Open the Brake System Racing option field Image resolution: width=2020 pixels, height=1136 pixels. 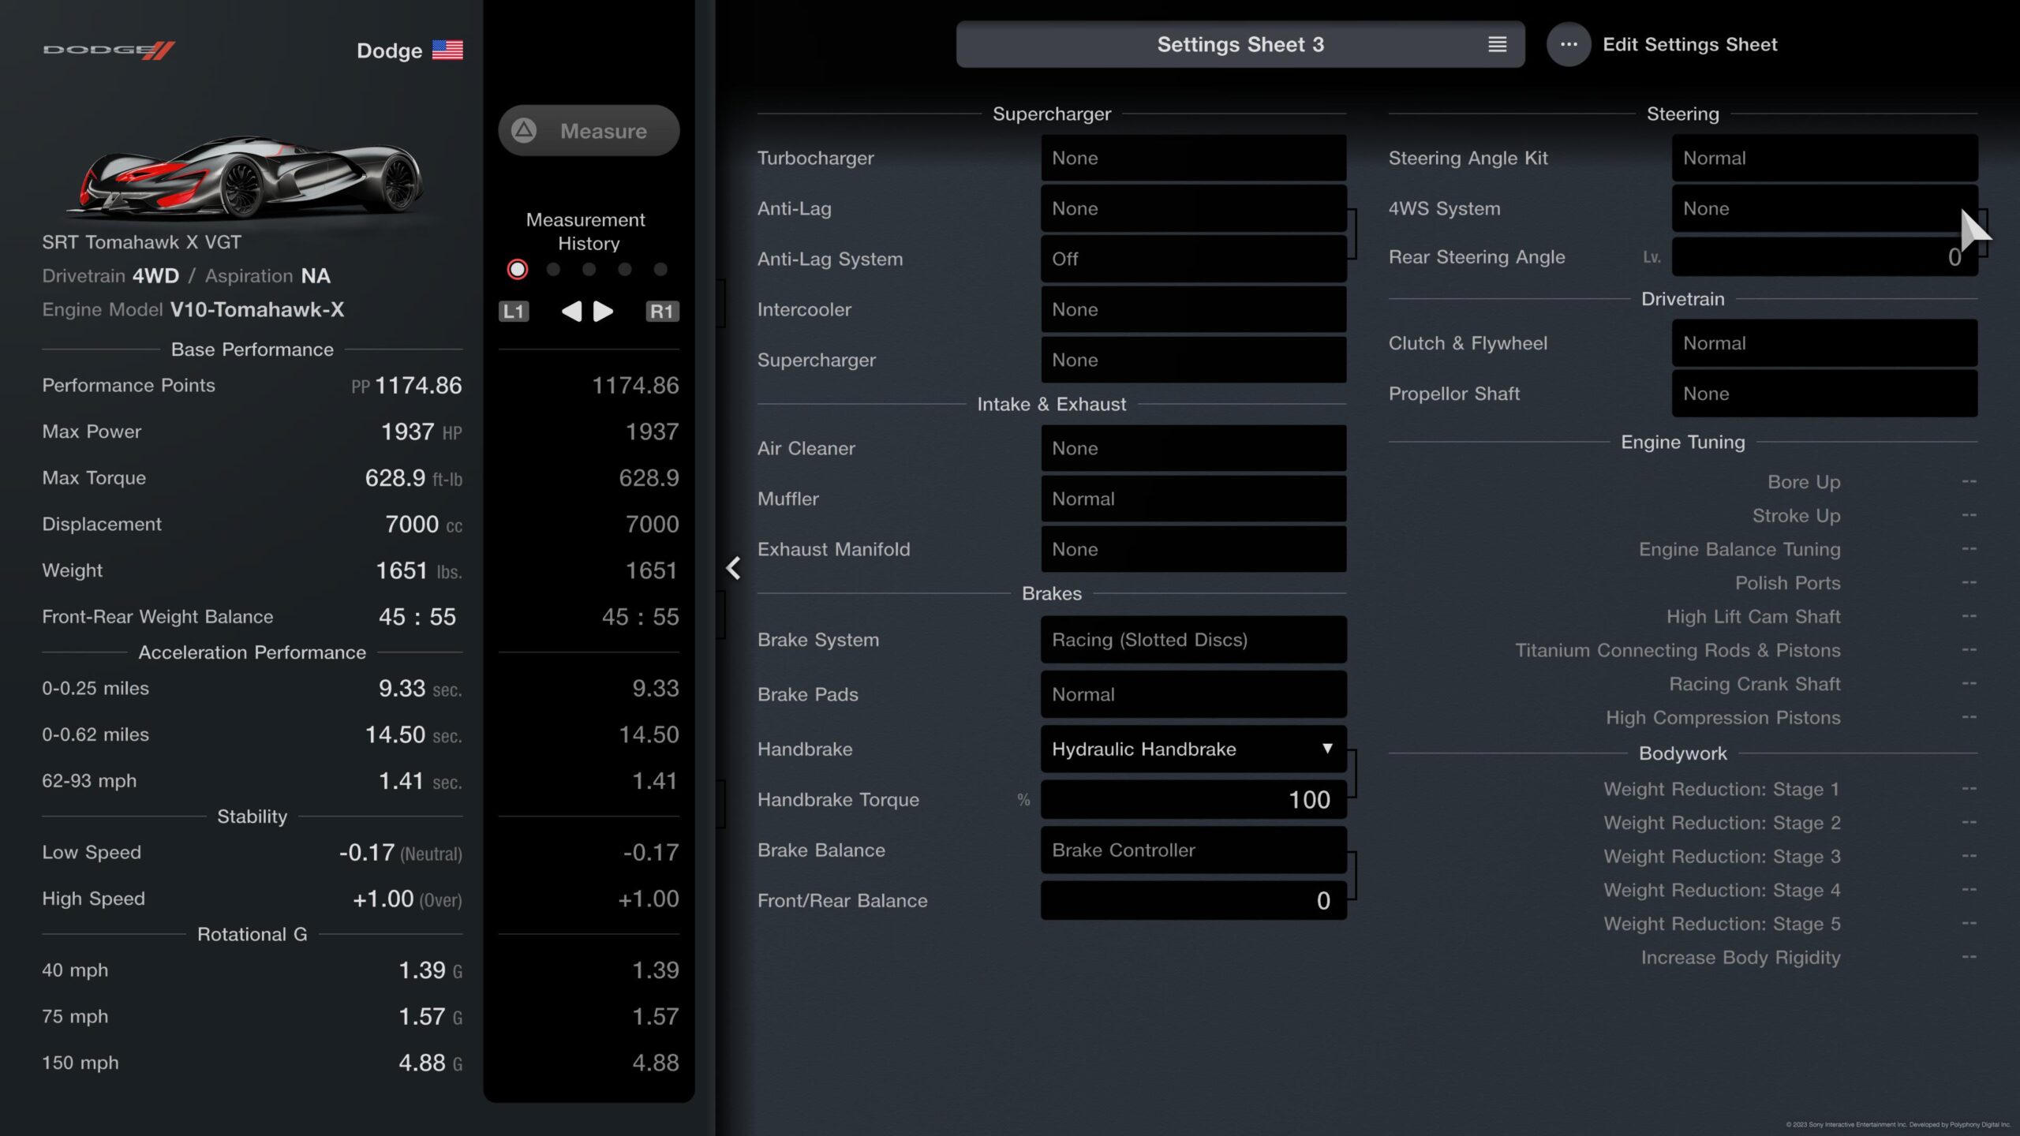(1193, 640)
